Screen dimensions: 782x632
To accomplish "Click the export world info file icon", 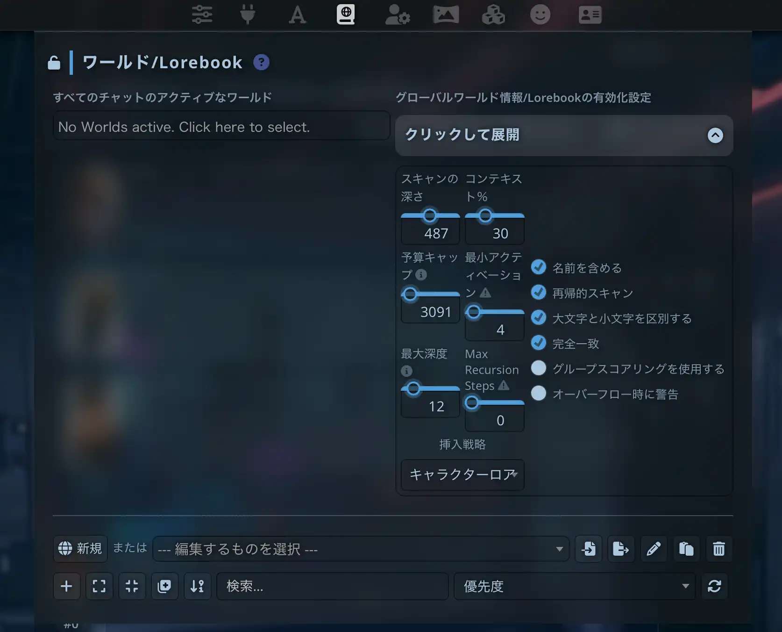I will coord(621,548).
